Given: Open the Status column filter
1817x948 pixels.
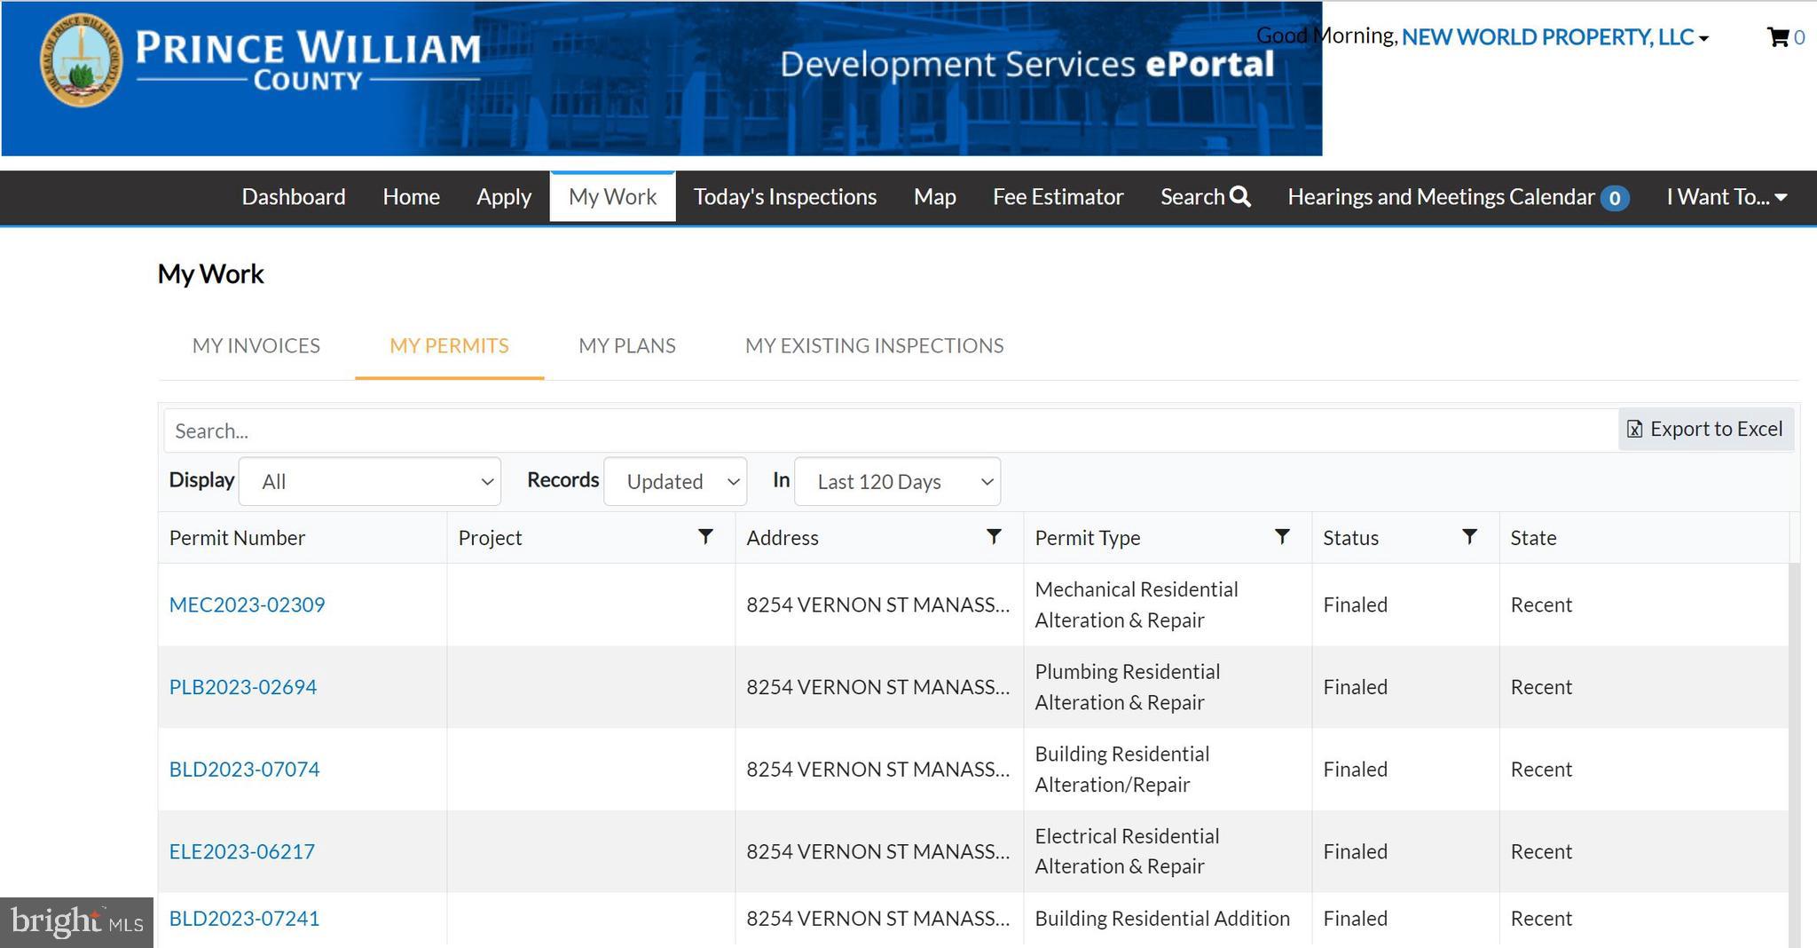Looking at the screenshot, I should coord(1469,537).
